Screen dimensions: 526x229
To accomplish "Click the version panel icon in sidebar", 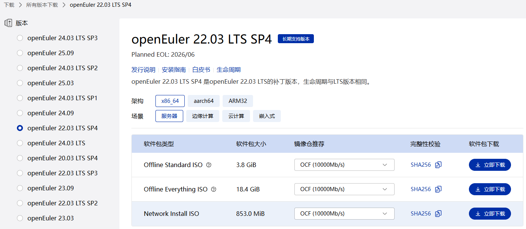I will pyautogui.click(x=8, y=23).
